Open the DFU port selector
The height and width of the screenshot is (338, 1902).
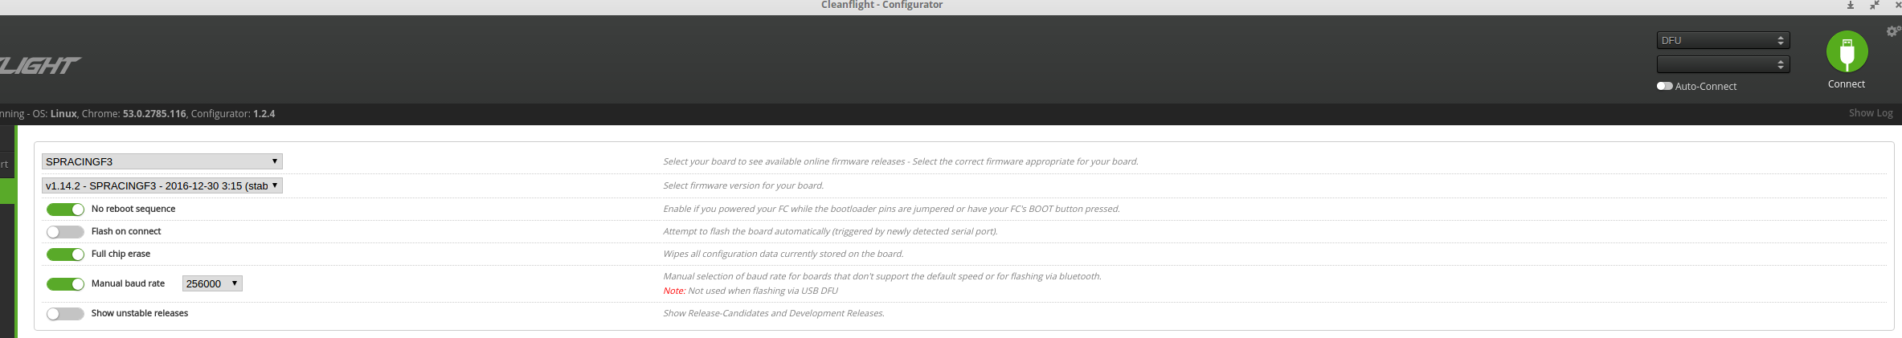[1723, 40]
